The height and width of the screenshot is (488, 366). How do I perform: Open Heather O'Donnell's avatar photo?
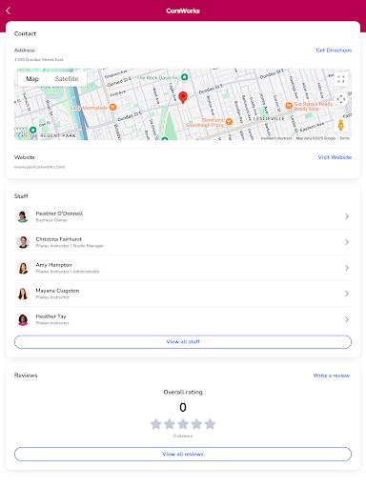[x=23, y=216]
